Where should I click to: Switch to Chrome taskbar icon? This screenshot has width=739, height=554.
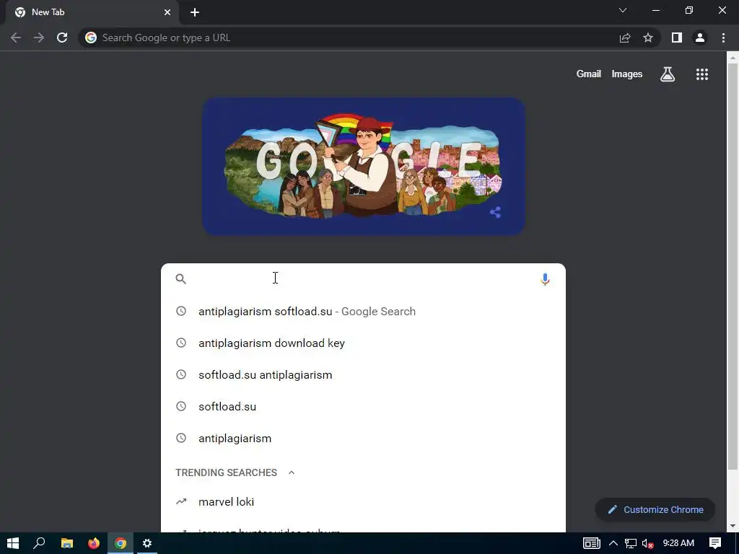click(x=121, y=543)
